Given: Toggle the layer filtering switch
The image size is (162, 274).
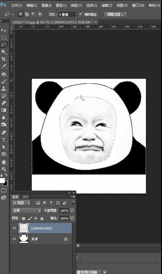Looking at the screenshot, I should point(73,203).
